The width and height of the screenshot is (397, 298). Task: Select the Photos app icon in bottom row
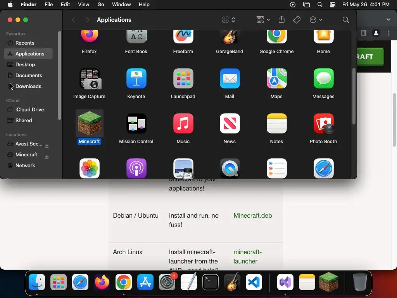tap(90, 168)
